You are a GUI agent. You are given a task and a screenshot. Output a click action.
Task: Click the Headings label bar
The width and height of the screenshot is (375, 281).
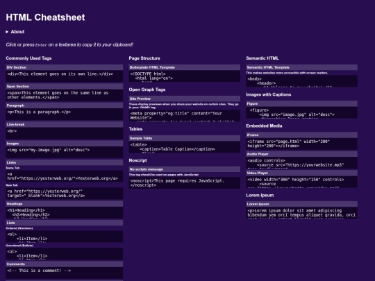pos(65,204)
